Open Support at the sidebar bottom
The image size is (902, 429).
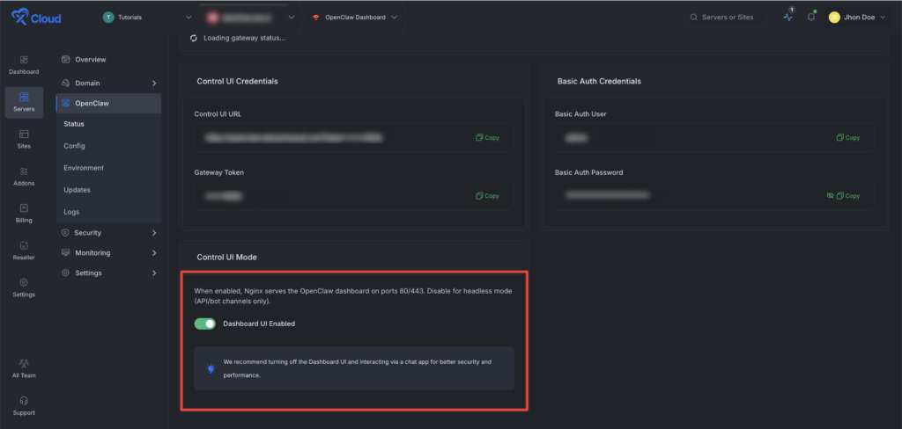pyautogui.click(x=24, y=405)
